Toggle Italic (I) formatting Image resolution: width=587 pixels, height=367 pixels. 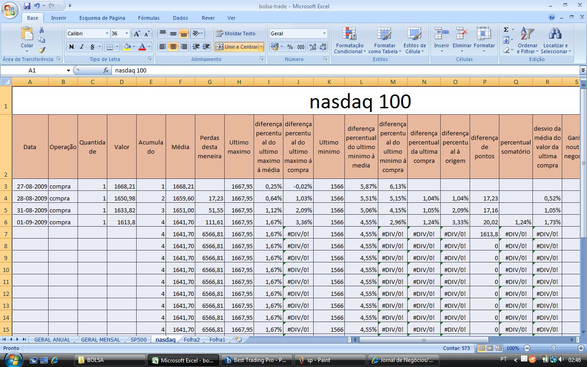point(82,47)
